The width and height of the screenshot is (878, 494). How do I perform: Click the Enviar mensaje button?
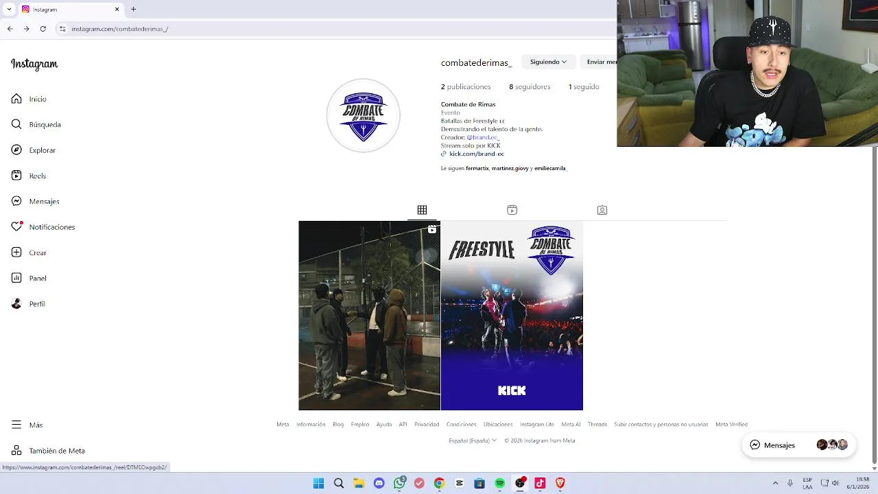pyautogui.click(x=599, y=62)
